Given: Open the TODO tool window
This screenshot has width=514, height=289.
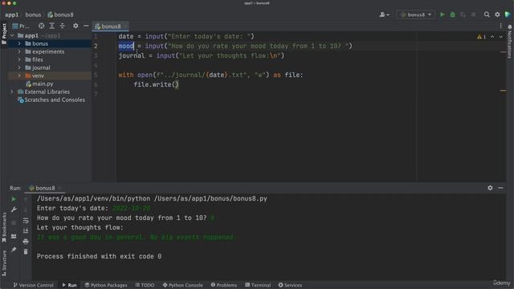Looking at the screenshot, I should 145,285.
